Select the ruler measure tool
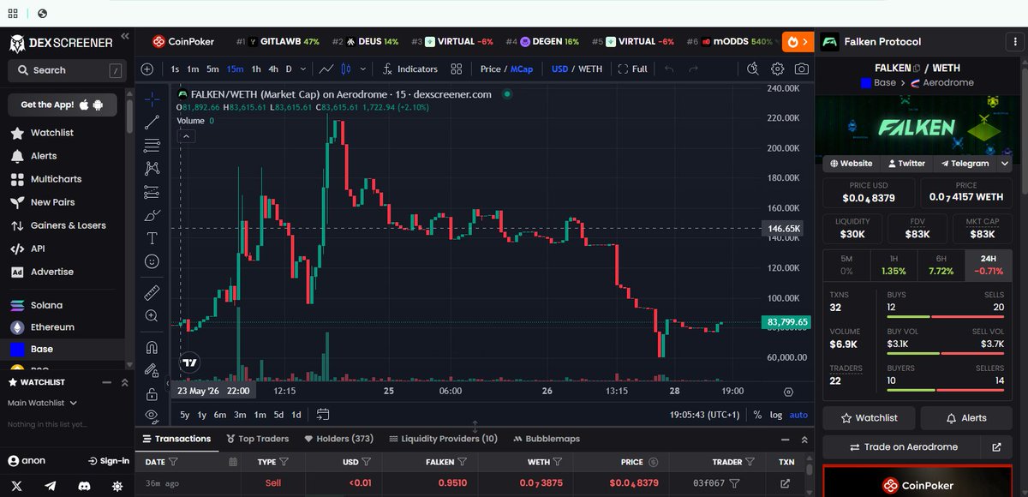The width and height of the screenshot is (1028, 497). pyautogui.click(x=152, y=292)
